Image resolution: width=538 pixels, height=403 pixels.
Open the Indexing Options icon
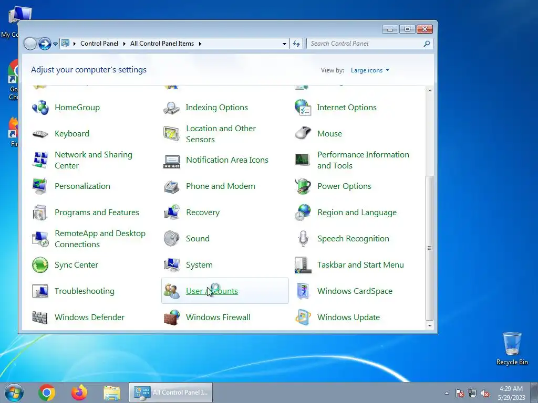coord(172,108)
